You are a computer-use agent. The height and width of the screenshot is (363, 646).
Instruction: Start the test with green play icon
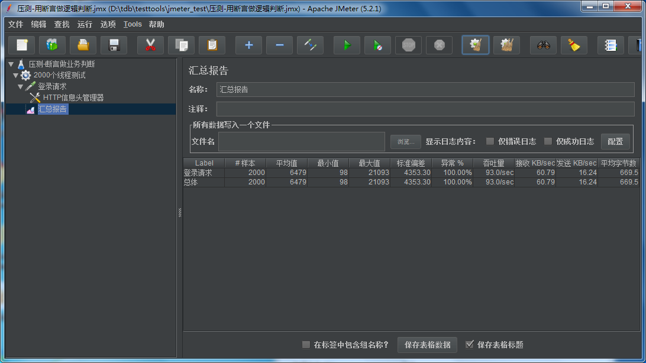347,45
